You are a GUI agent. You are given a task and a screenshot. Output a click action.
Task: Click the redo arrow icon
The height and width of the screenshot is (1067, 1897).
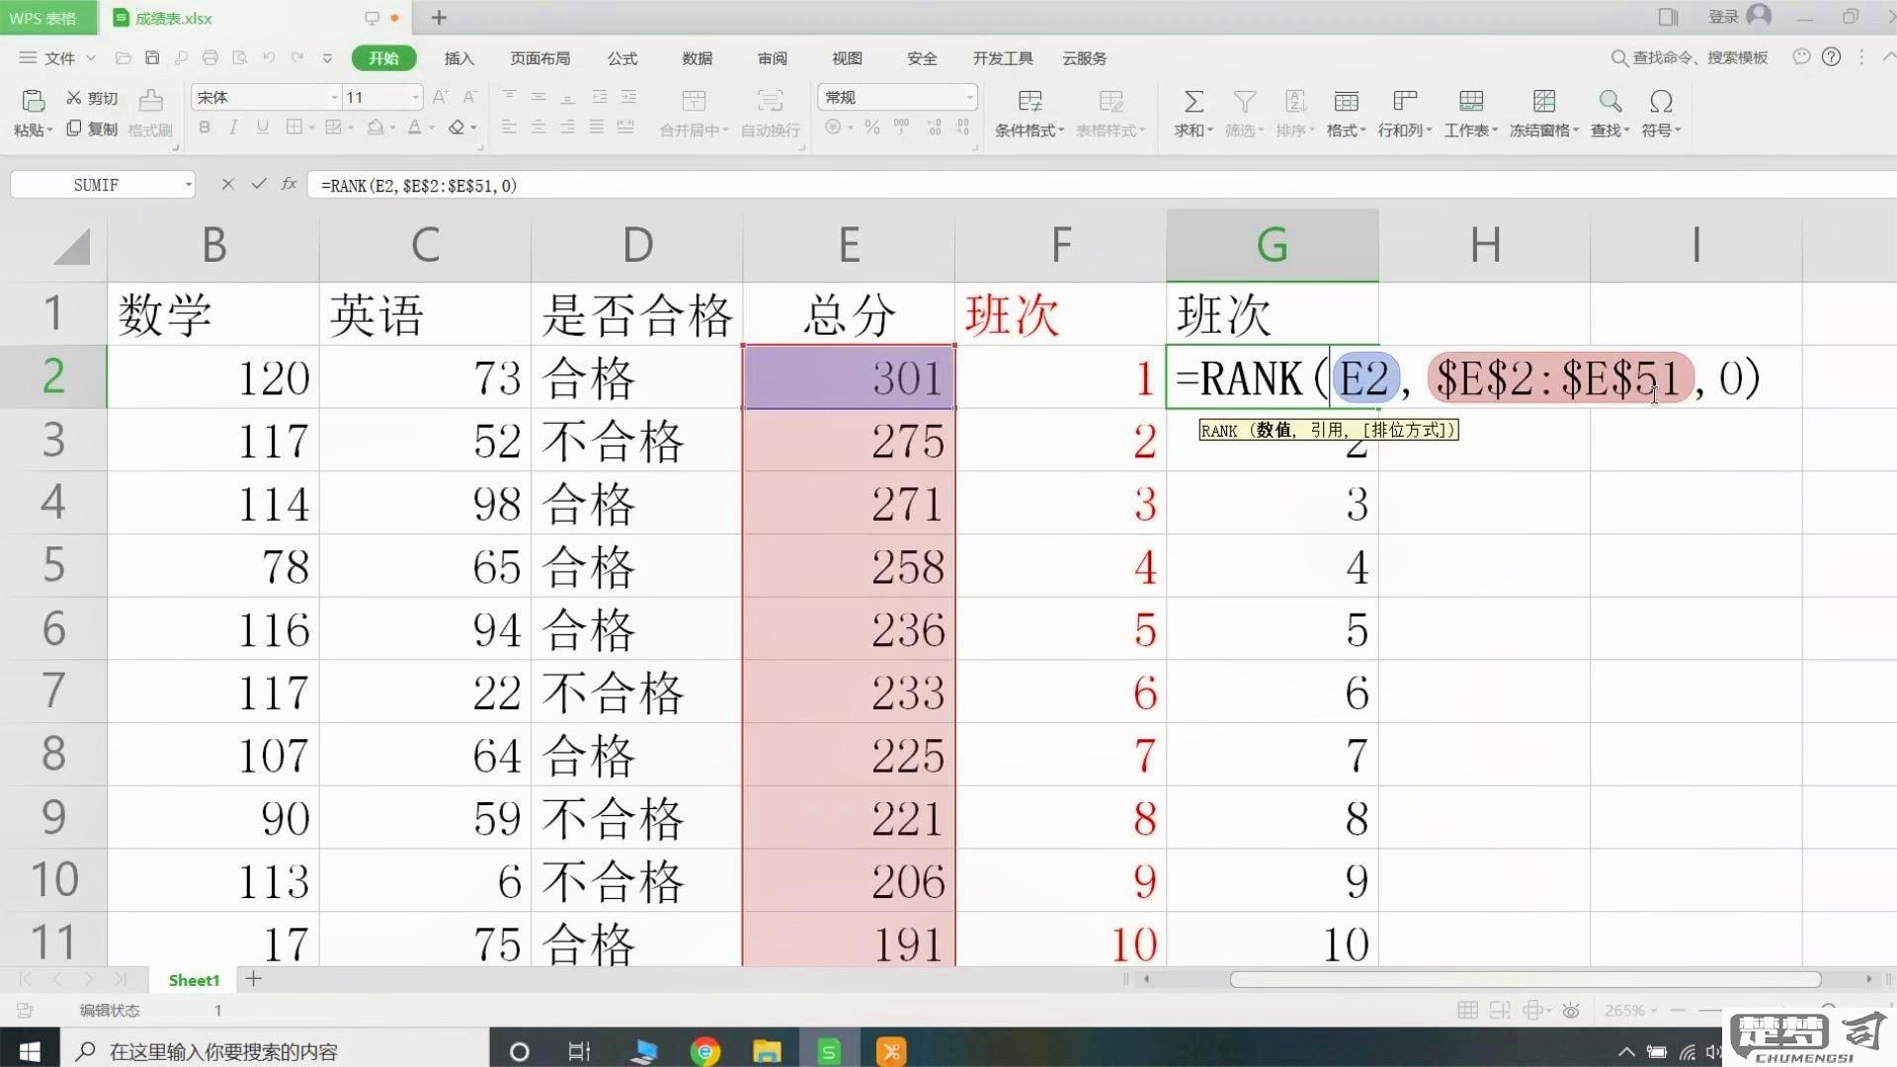pyautogui.click(x=297, y=58)
